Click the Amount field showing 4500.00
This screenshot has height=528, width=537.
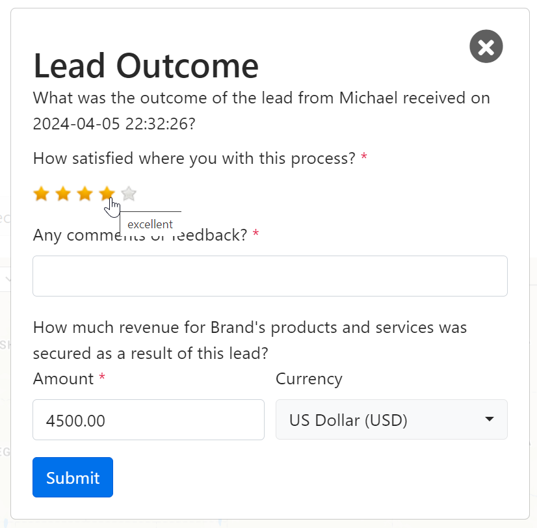click(x=148, y=420)
